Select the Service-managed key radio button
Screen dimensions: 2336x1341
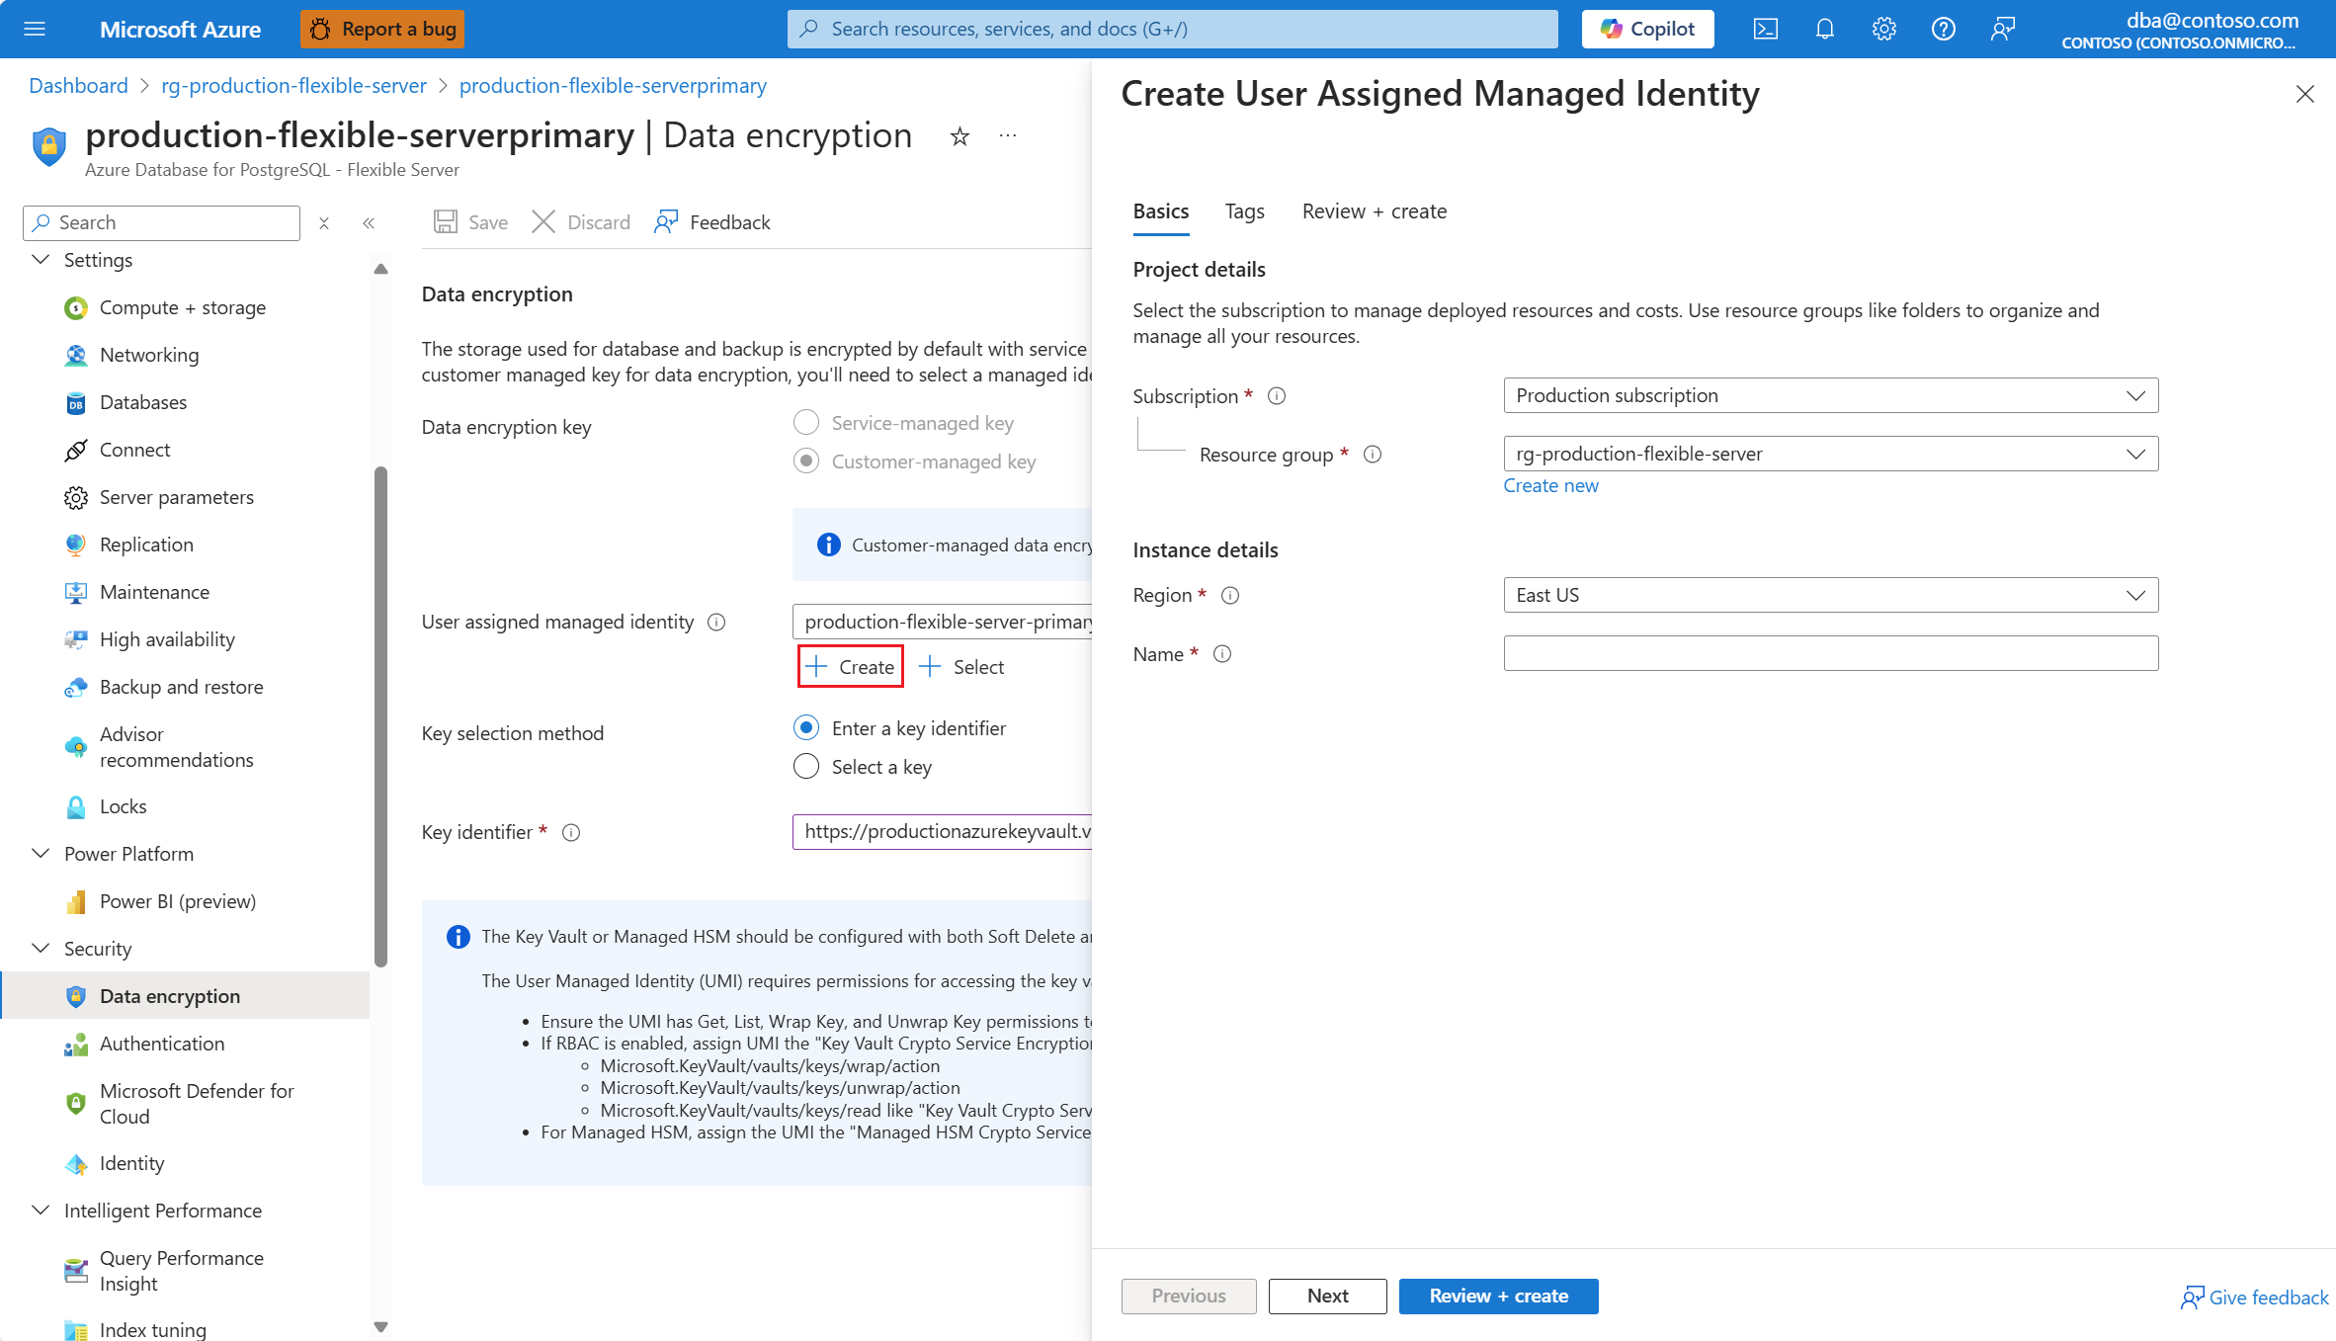[806, 423]
